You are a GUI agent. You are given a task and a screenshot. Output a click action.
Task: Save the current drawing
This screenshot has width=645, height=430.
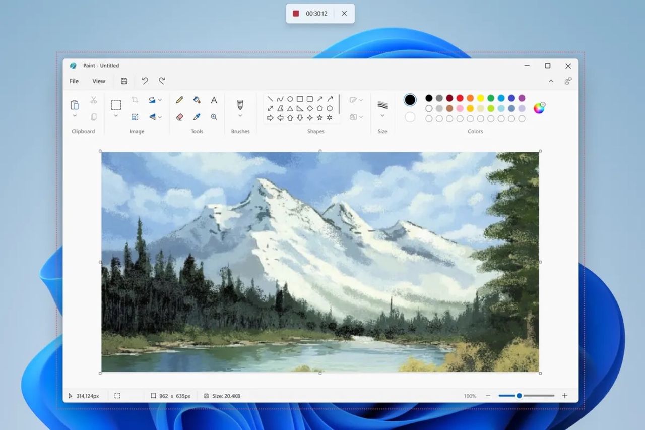[123, 81]
